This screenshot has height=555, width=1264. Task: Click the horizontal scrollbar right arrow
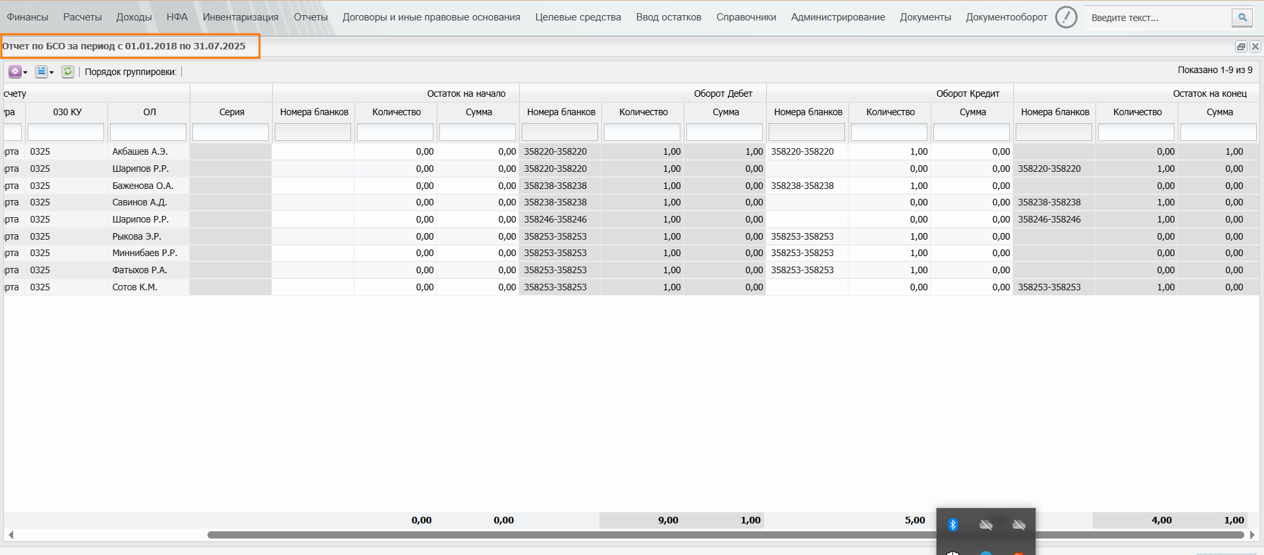pos(1252,535)
